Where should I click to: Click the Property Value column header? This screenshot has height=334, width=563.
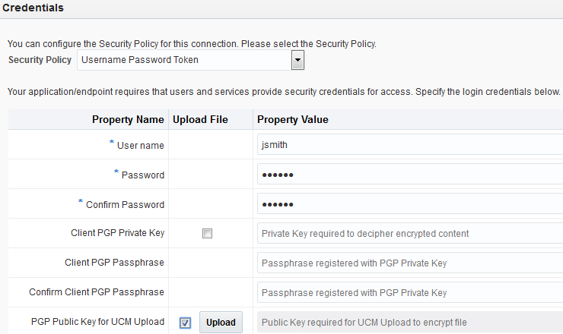click(293, 119)
